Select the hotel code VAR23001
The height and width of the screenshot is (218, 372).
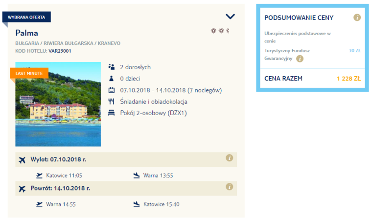point(60,51)
